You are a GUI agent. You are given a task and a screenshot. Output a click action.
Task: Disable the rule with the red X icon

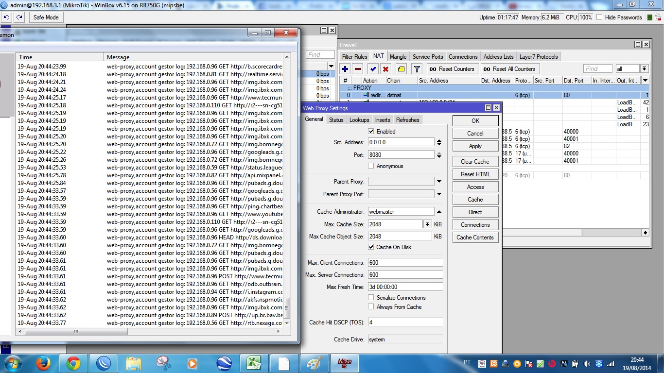click(x=385, y=69)
